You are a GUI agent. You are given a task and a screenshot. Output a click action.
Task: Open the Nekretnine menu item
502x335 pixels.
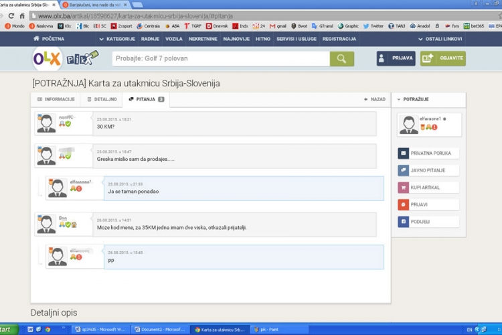pos(203,39)
